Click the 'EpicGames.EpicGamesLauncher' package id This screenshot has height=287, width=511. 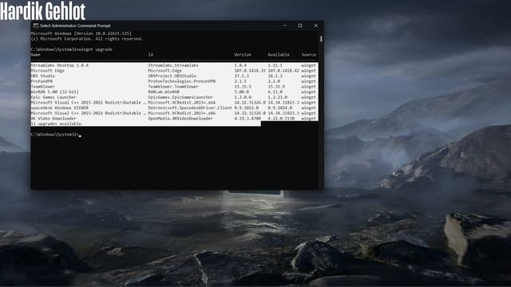pyautogui.click(x=180, y=97)
